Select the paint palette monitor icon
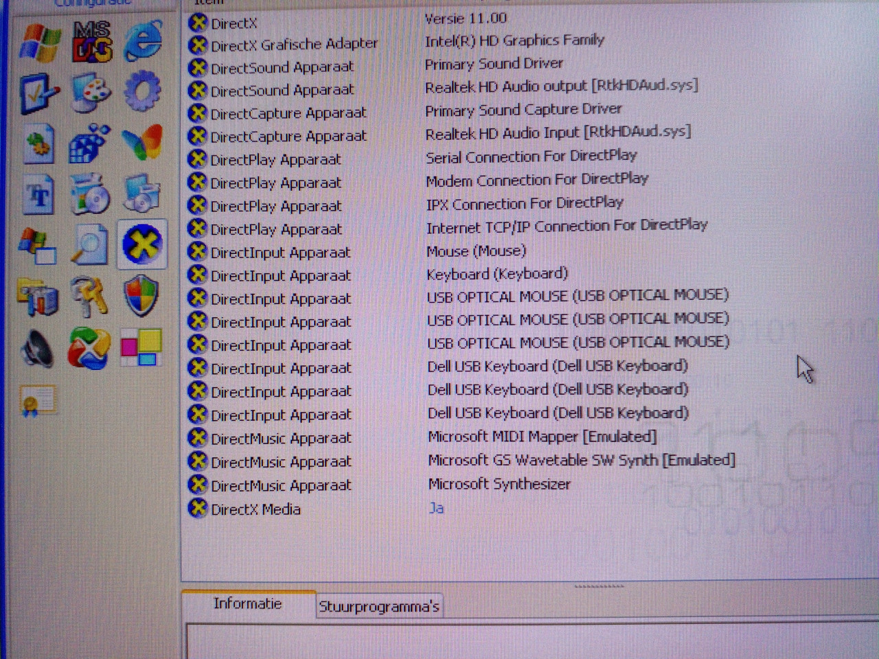Viewport: 879px width, 659px height. [x=91, y=94]
